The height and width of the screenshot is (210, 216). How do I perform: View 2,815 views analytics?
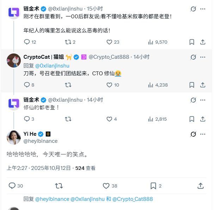(150, 119)
